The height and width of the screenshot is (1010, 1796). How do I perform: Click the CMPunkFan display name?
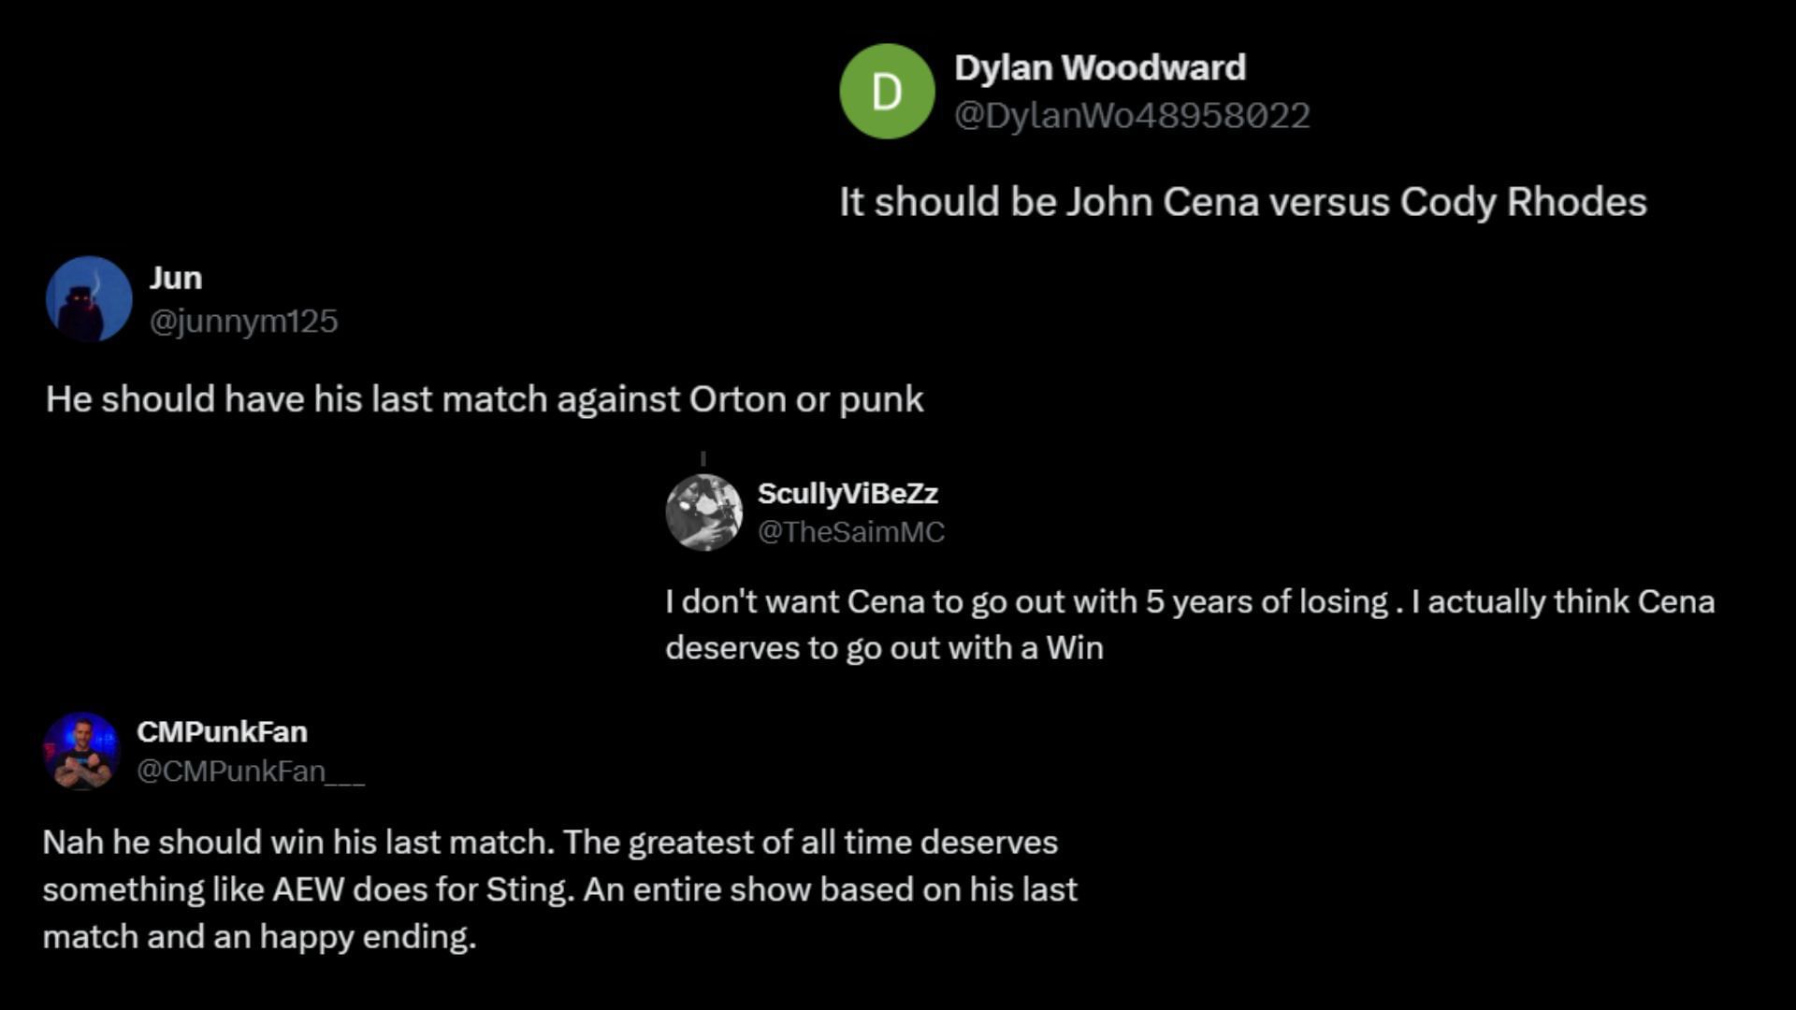point(222,731)
